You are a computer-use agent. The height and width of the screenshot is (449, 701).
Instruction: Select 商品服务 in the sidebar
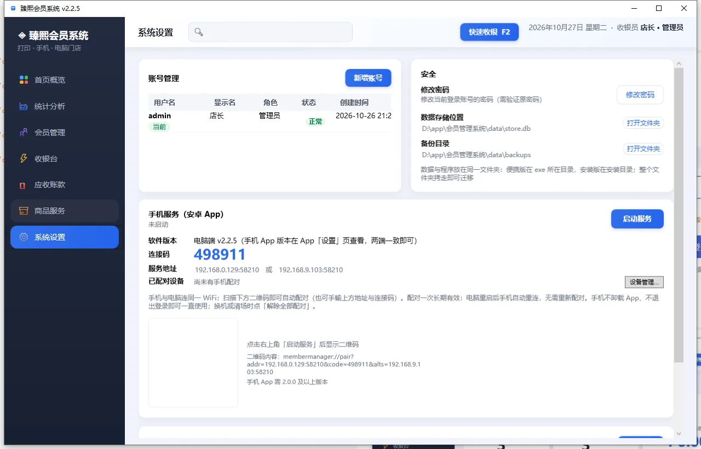(x=65, y=211)
